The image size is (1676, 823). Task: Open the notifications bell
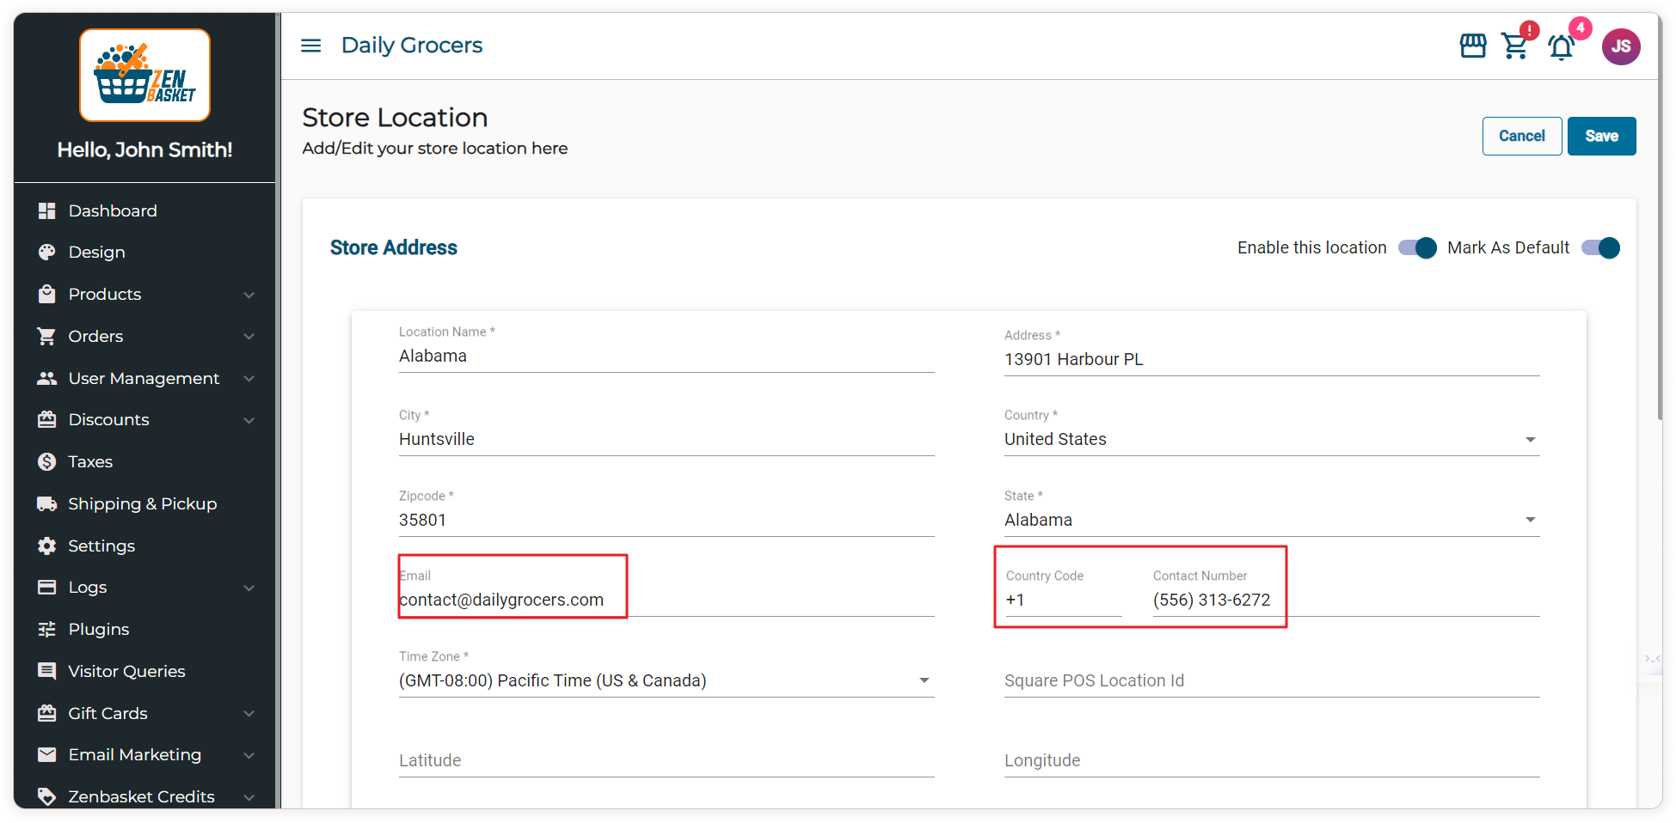click(1561, 47)
